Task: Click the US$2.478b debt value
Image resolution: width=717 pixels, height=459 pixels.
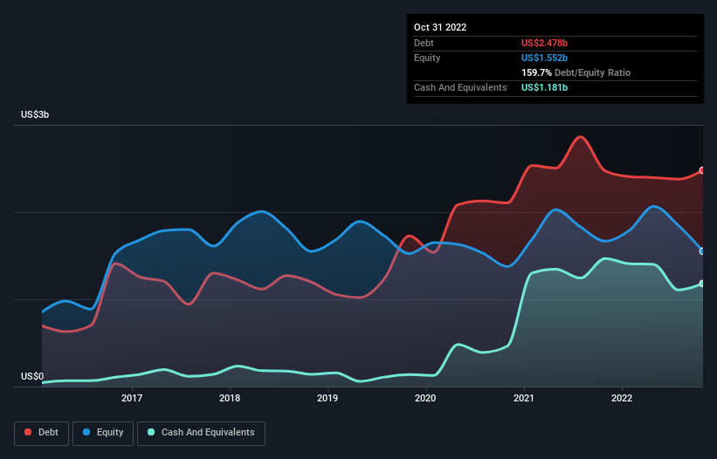Action: [x=544, y=43]
